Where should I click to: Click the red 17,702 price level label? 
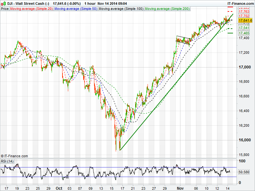tap(244, 16)
